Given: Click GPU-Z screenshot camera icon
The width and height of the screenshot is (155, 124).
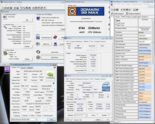Looking at the screenshot, I should tap(55, 67).
